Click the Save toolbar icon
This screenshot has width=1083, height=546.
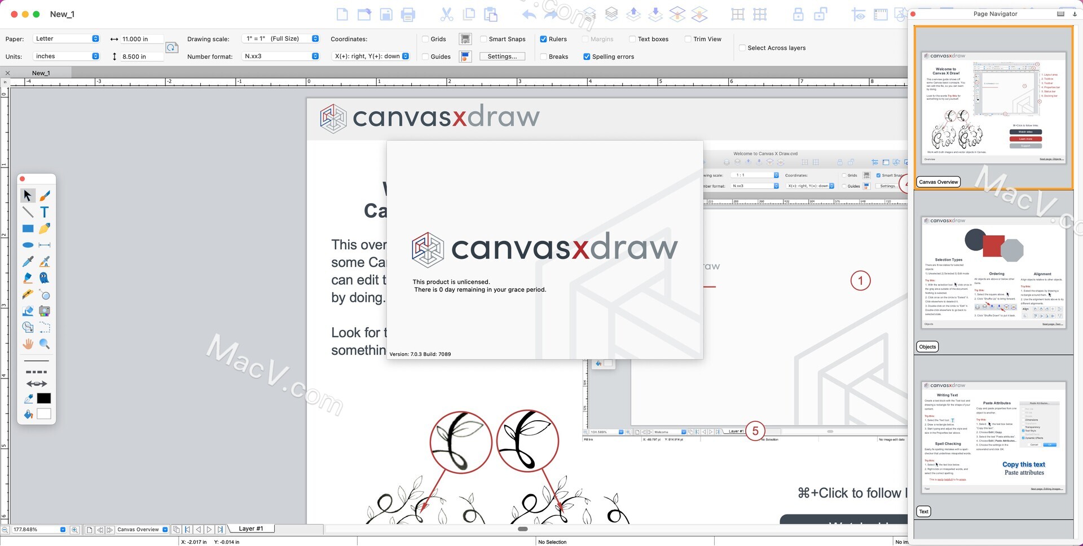(386, 14)
